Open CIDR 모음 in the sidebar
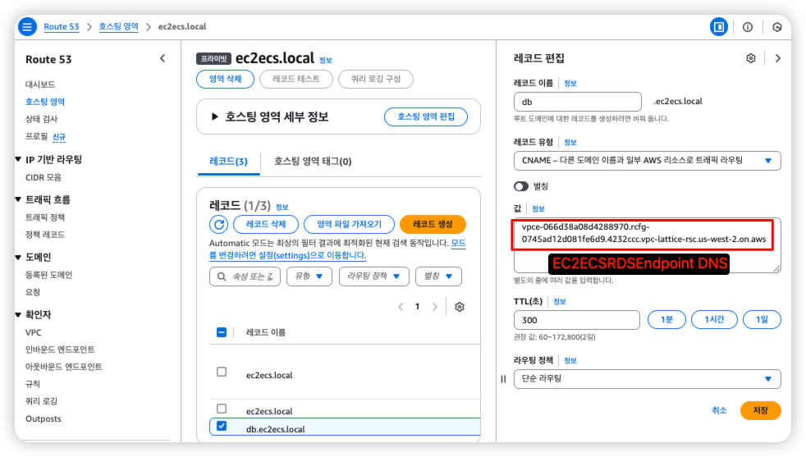This screenshot has width=806, height=457. coord(44,177)
